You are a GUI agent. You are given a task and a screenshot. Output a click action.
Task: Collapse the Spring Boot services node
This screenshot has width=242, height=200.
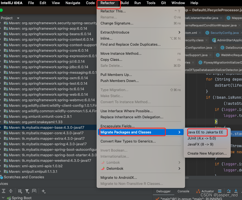pyautogui.click(x=3, y=198)
